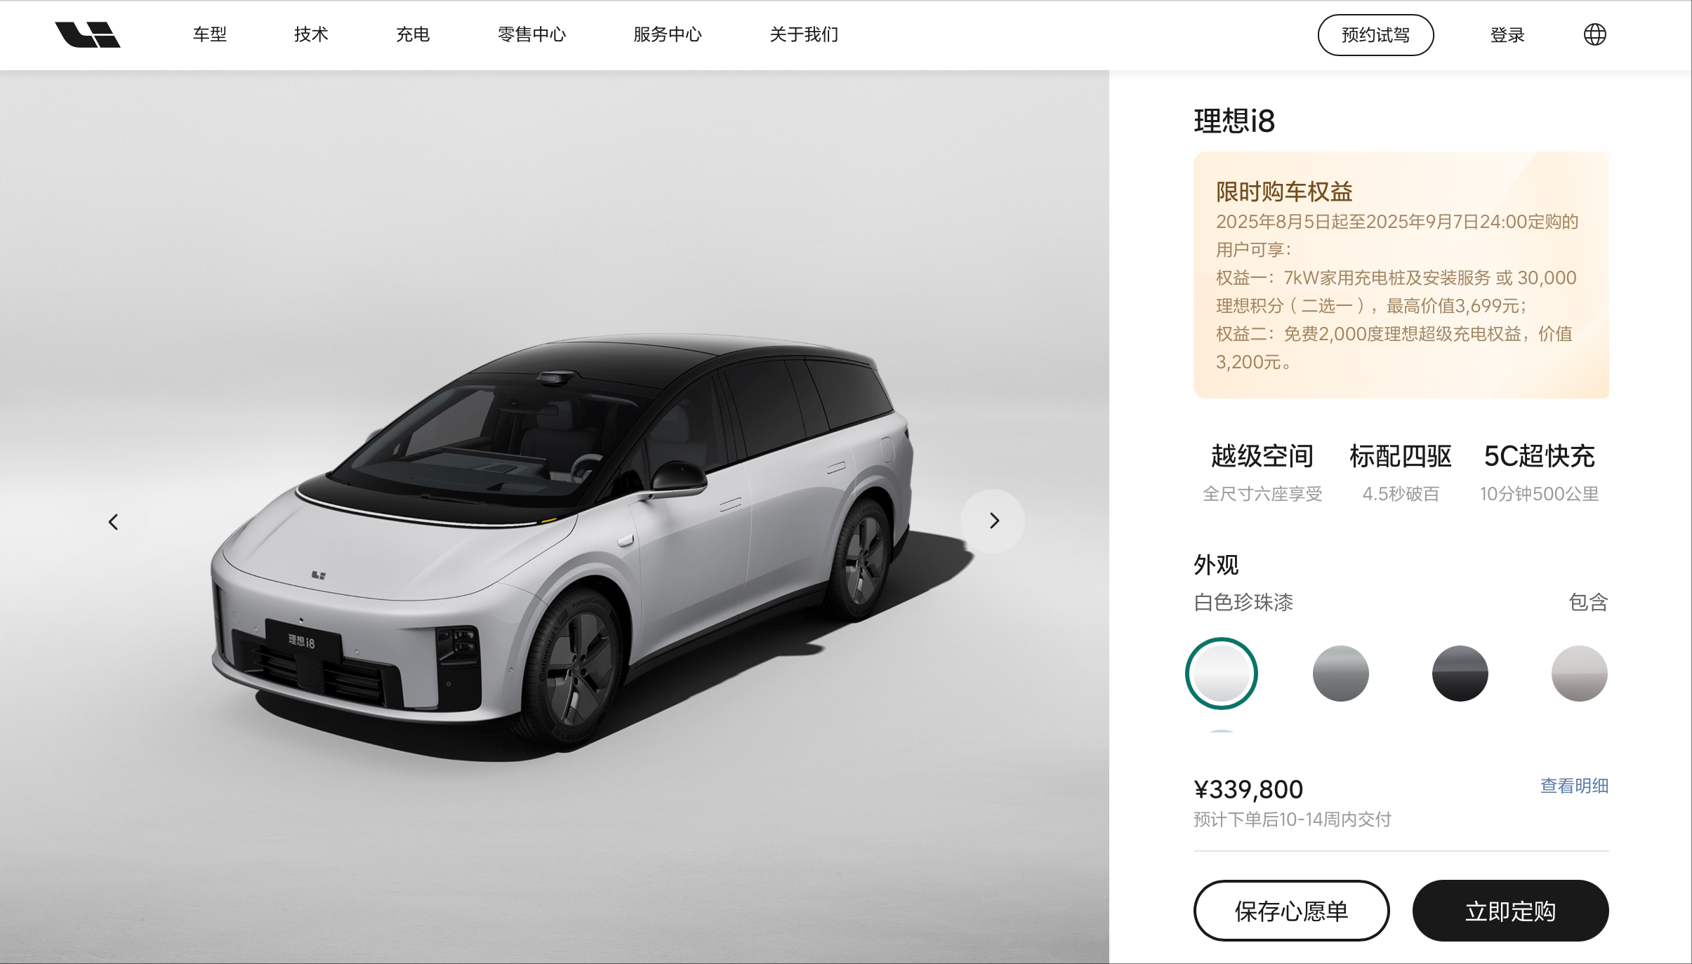Open the 车型 menu
The height and width of the screenshot is (964, 1692).
tap(210, 34)
